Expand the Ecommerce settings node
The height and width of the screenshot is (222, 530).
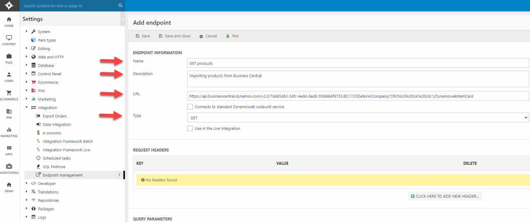[x=26, y=82]
